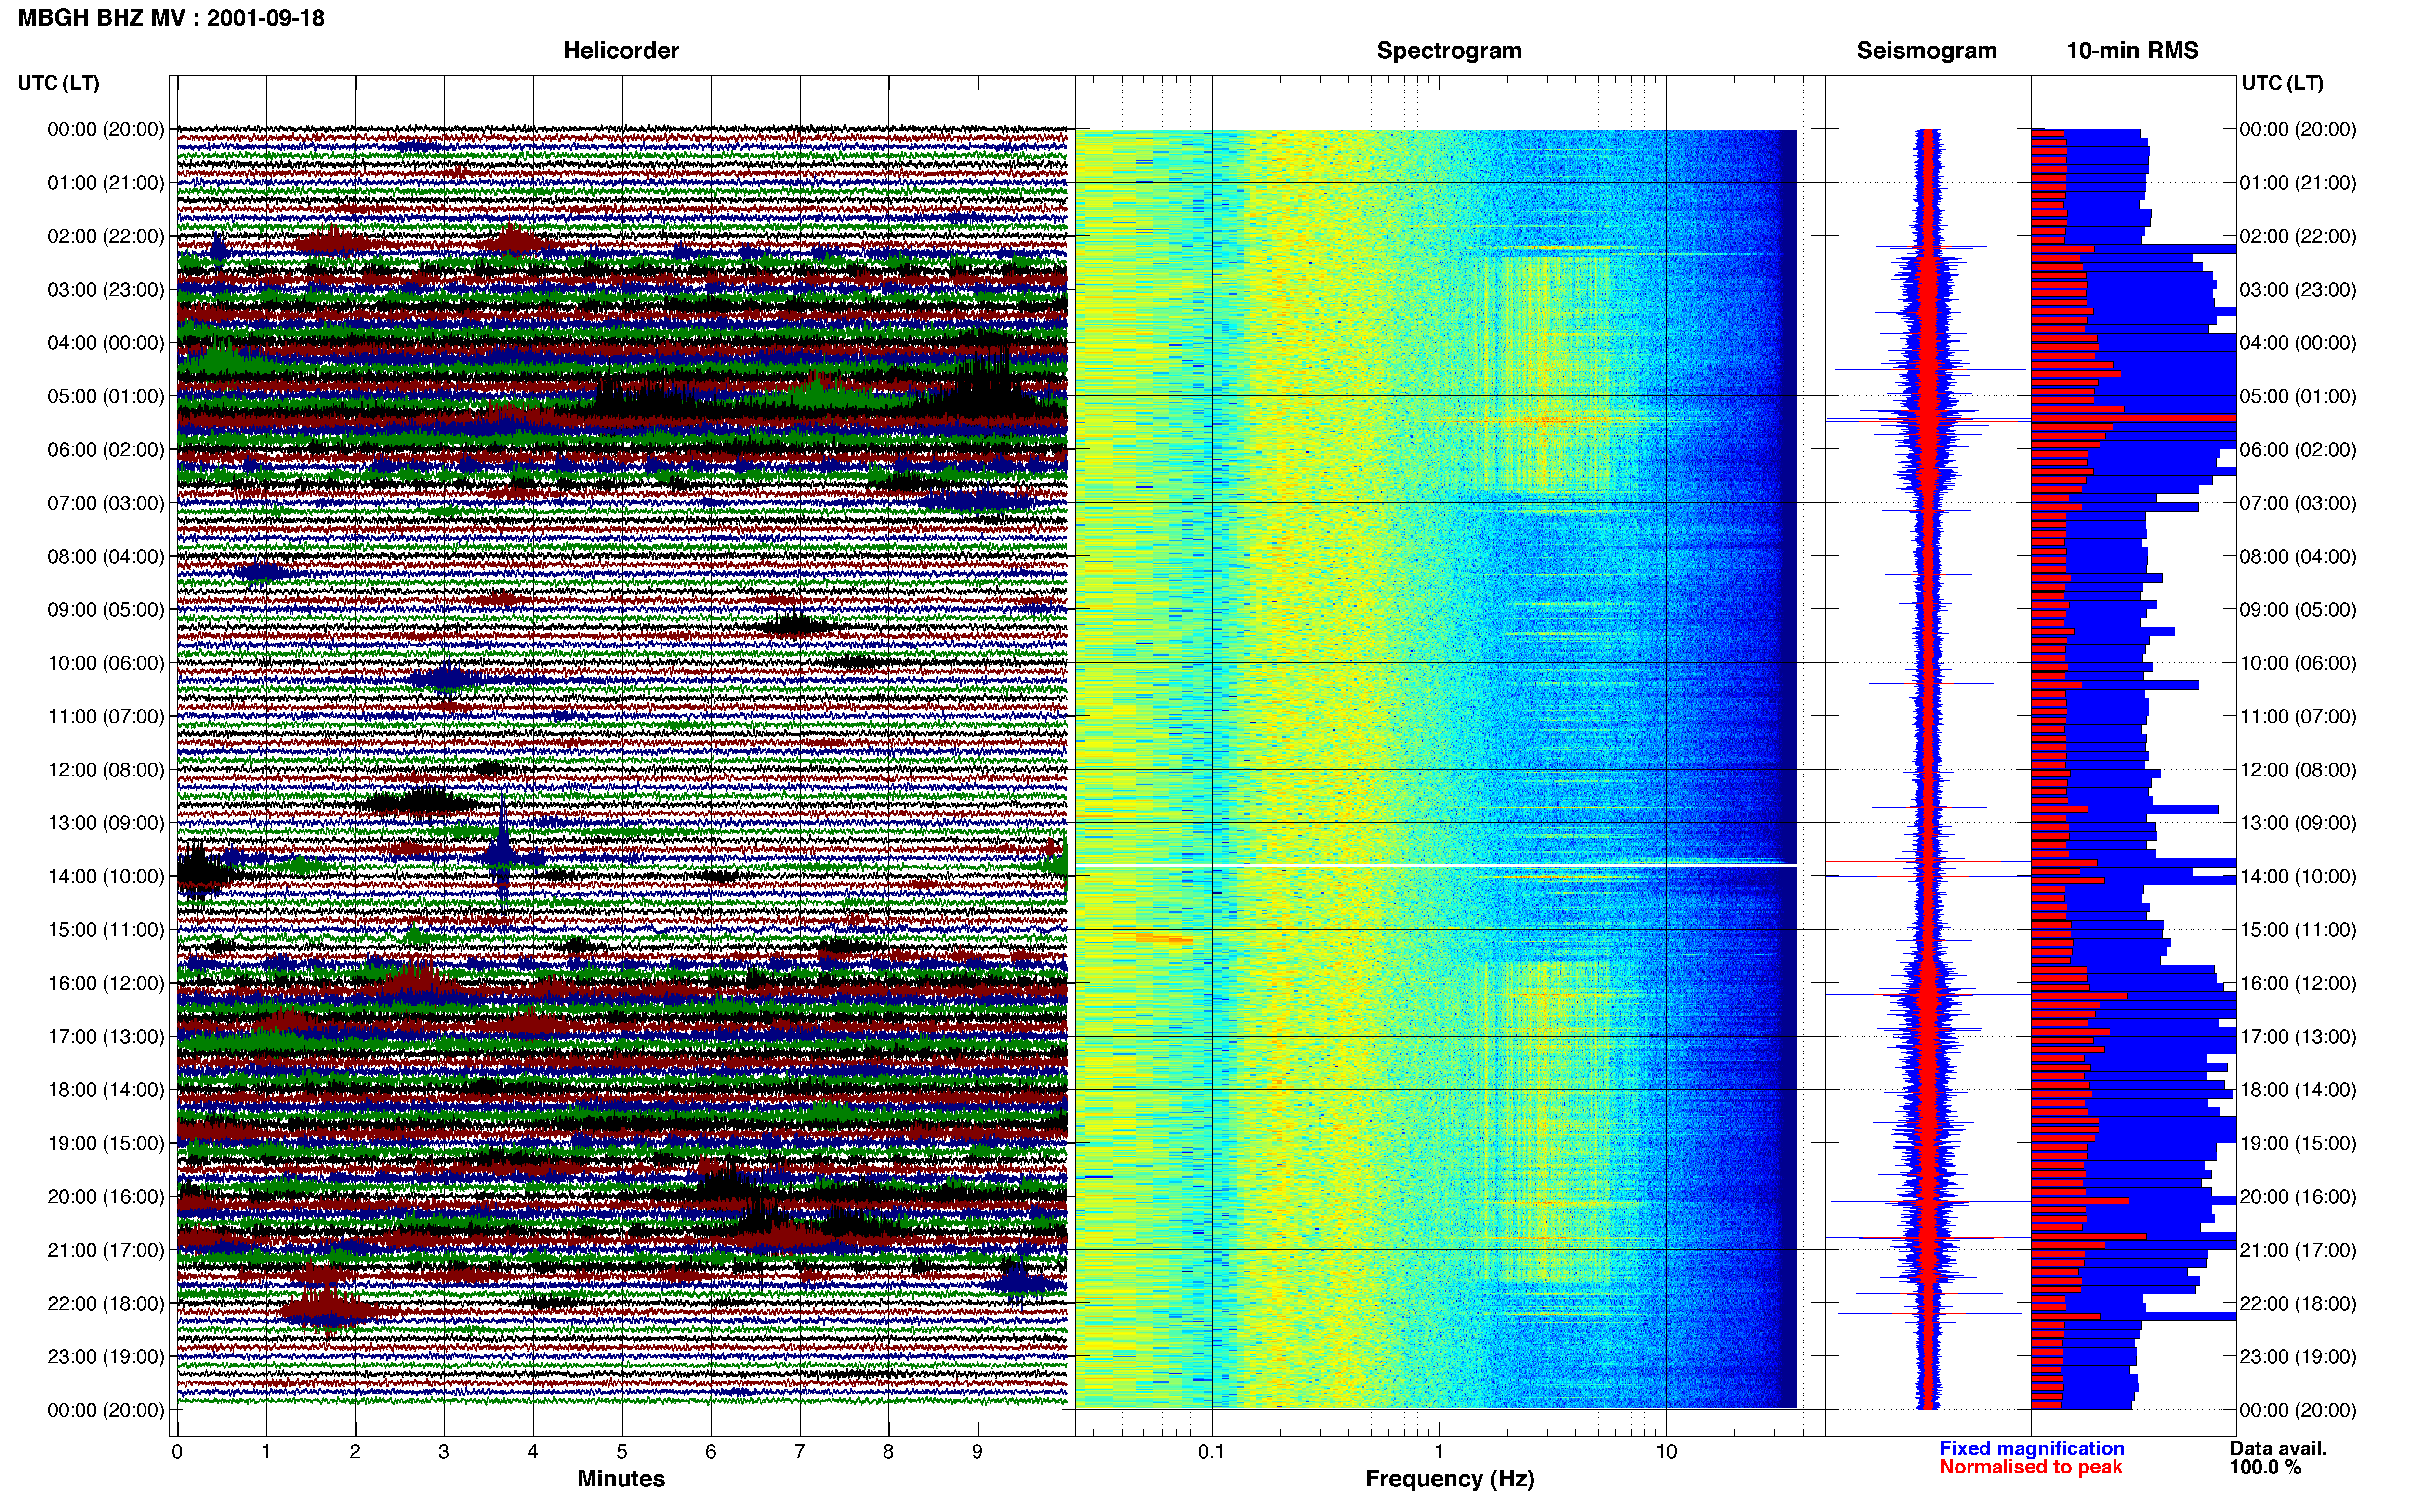The width and height of the screenshot is (2418, 1512).
Task: Click the Normalised to peak legend text
Action: pyautogui.click(x=2030, y=1468)
